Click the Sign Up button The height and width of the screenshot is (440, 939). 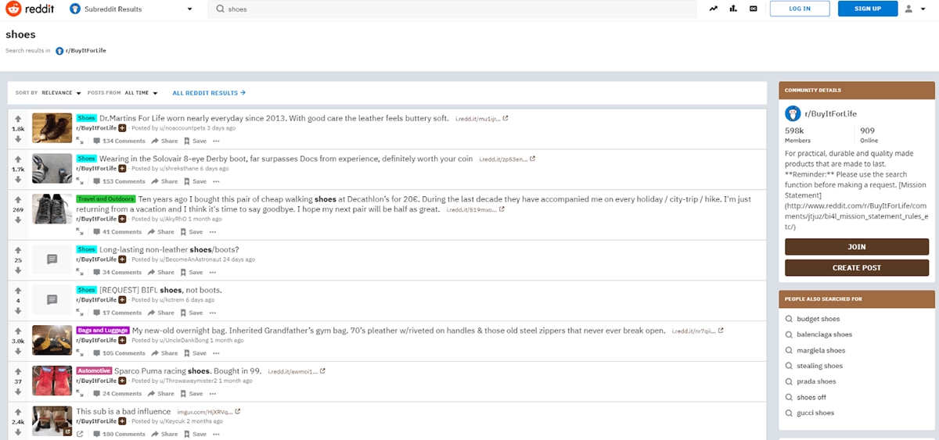(868, 9)
